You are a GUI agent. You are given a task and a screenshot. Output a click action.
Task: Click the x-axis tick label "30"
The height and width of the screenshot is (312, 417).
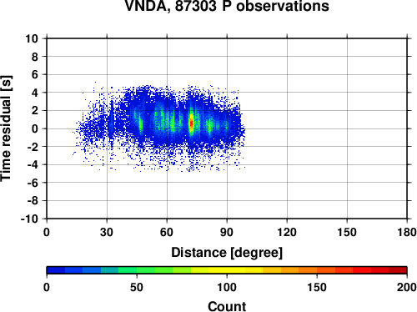click(107, 232)
